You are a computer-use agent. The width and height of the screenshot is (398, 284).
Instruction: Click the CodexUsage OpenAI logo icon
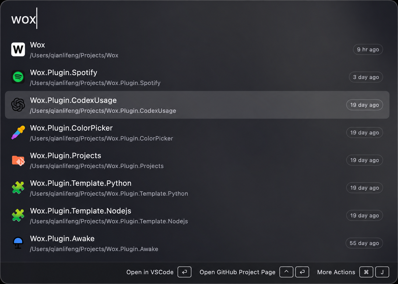click(18, 105)
